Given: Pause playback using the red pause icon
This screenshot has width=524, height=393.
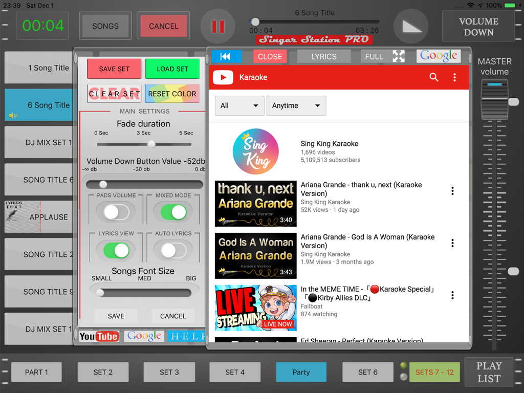Looking at the screenshot, I should pos(217,26).
